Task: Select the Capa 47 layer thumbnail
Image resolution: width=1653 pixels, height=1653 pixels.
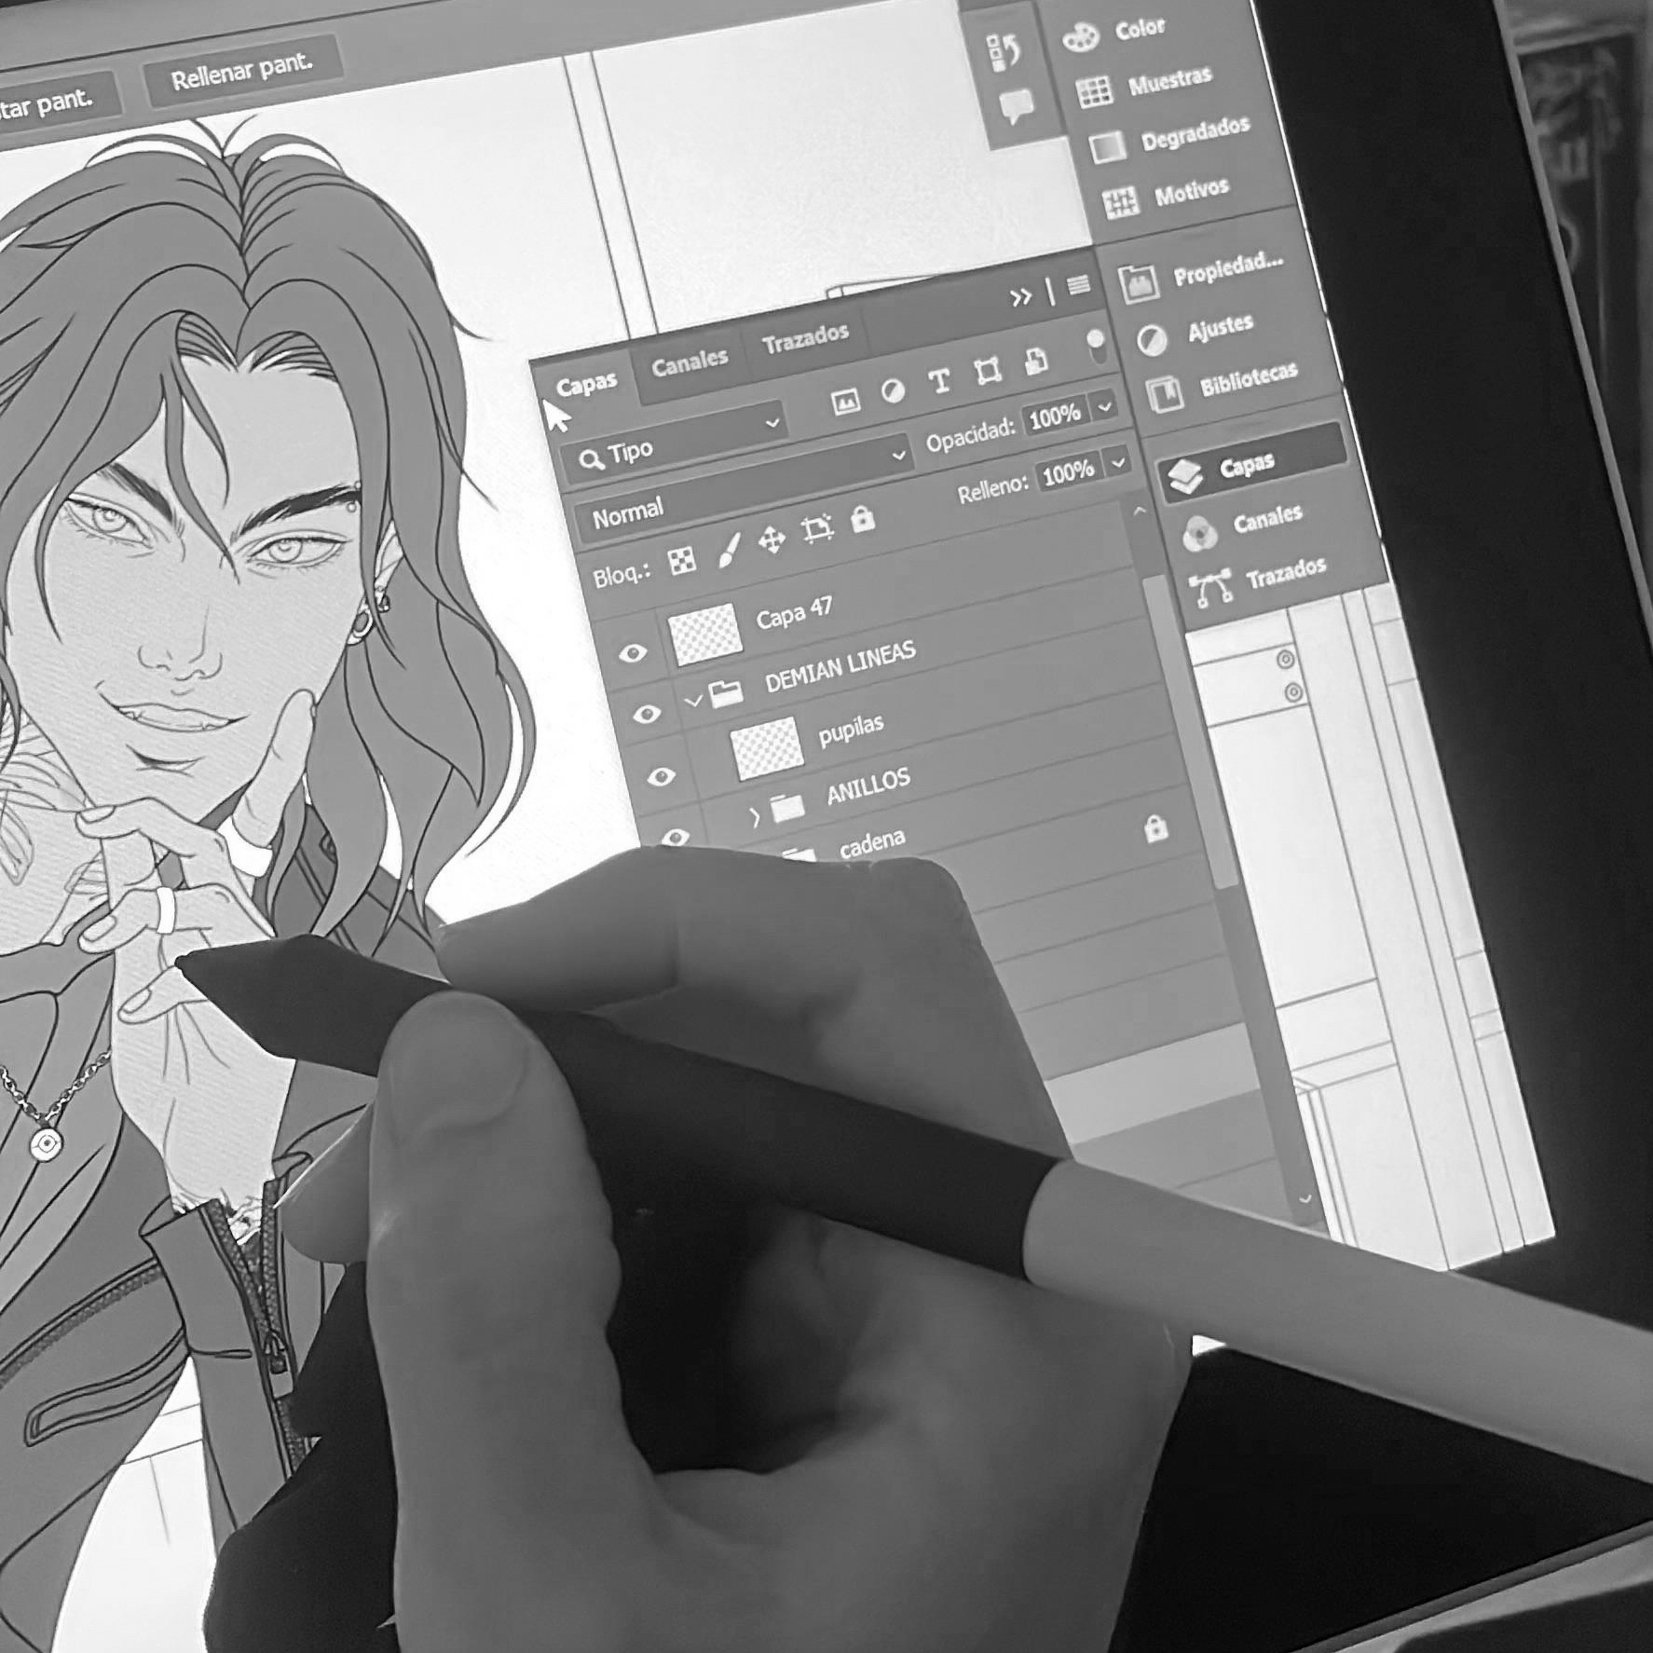Action: (705, 634)
